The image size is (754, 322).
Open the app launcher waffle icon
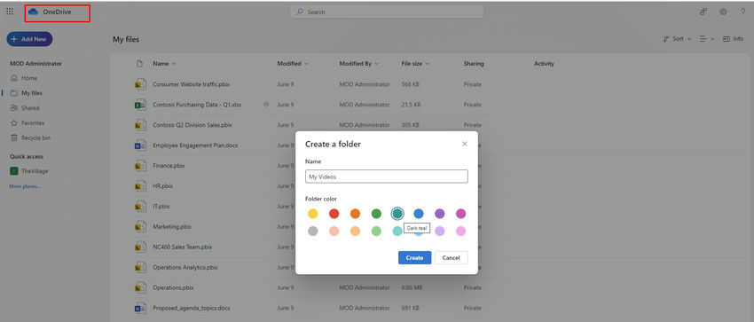coord(10,12)
